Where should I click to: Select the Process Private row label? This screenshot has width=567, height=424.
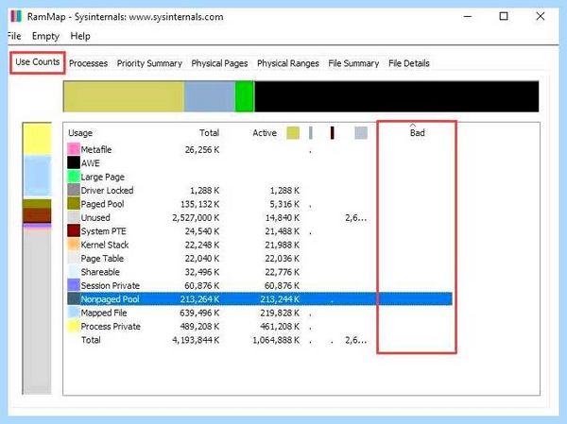click(111, 327)
